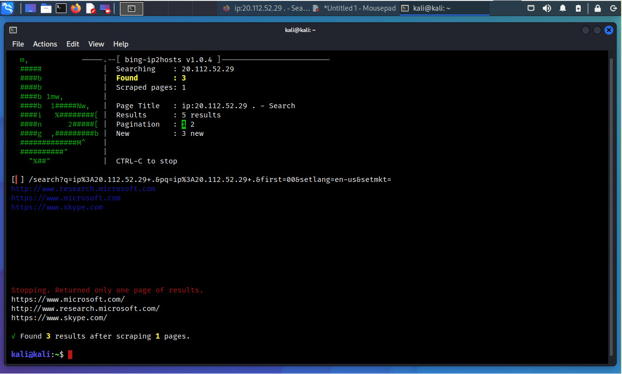Open the File menu in terminal
Image resolution: width=622 pixels, height=374 pixels.
[x=18, y=44]
